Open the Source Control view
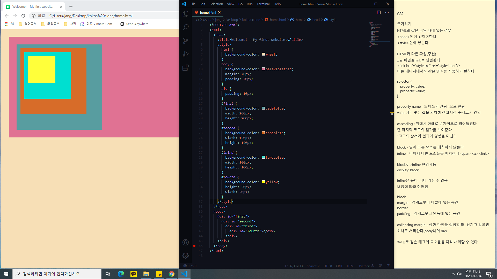Image resolution: width=497 pixels, height=279 pixels. point(185,41)
